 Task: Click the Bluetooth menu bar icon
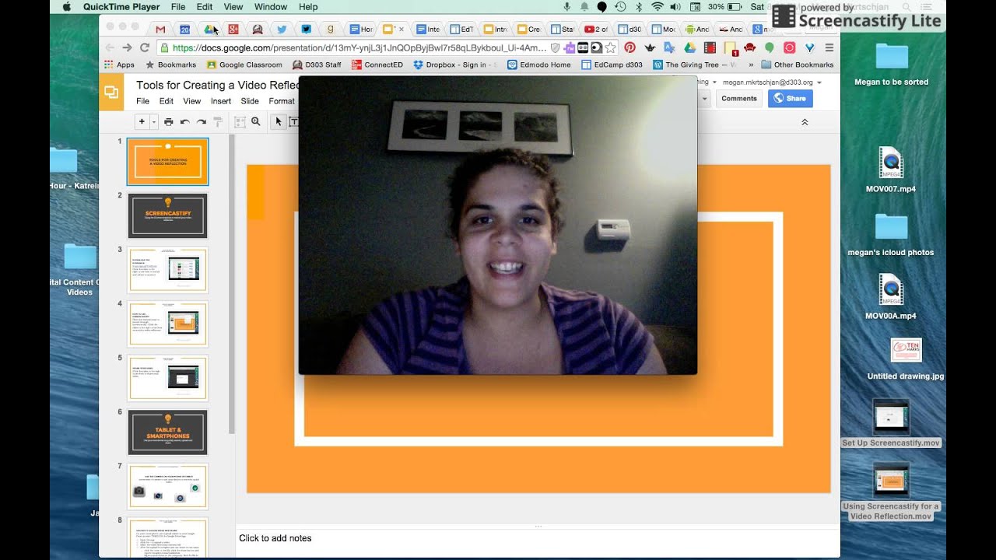(639, 7)
